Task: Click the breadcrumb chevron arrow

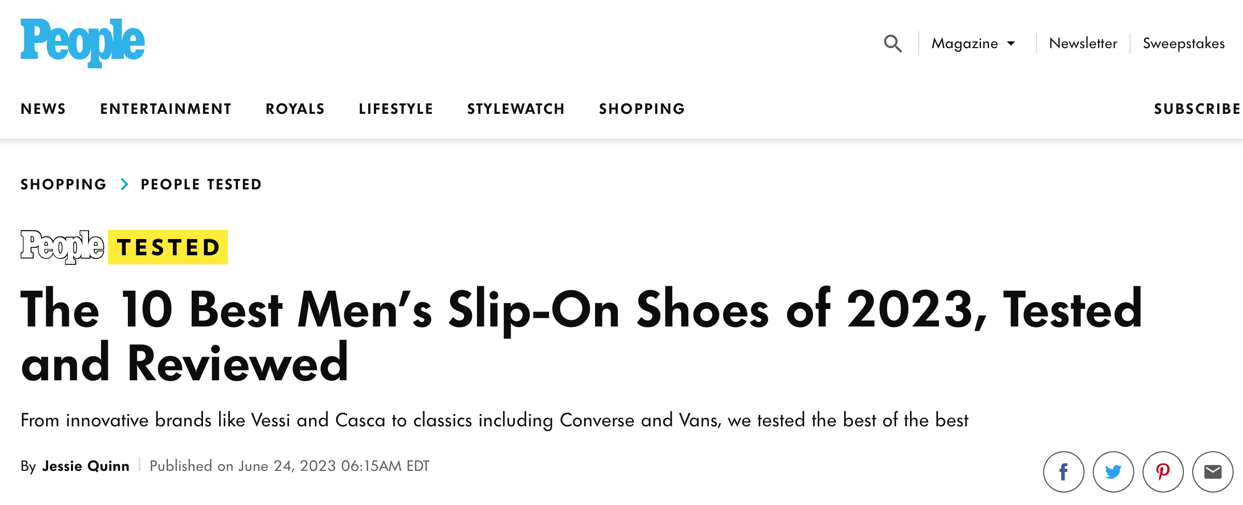Action: (x=124, y=184)
